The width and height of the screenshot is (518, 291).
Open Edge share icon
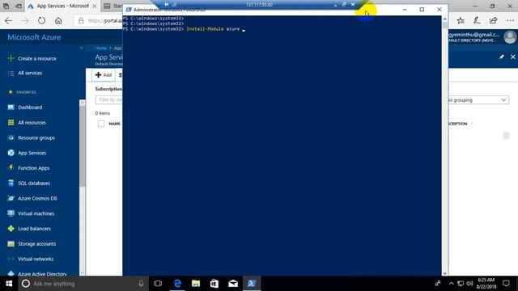[x=493, y=20]
